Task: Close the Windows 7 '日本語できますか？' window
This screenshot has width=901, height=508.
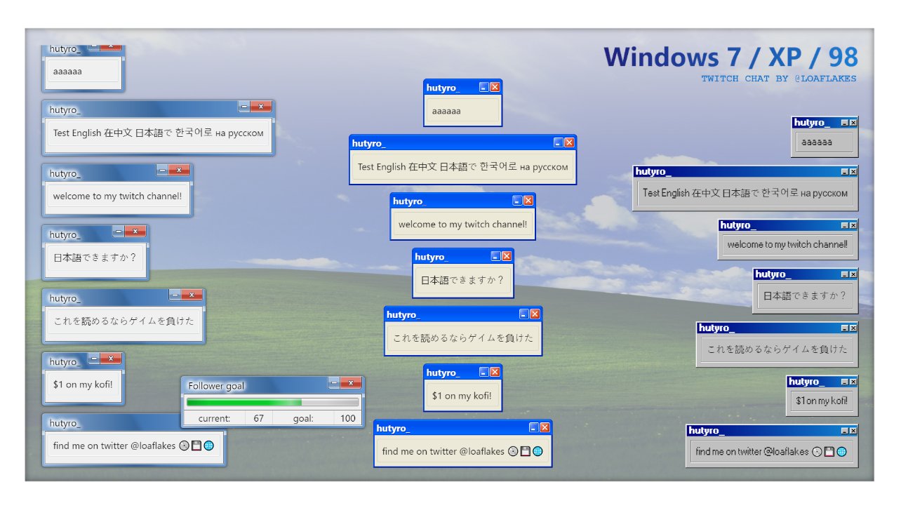Action: 135,231
